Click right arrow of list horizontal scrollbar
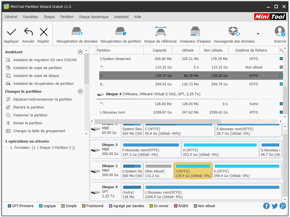This screenshot has width=290, height=217. (x=281, y=121)
